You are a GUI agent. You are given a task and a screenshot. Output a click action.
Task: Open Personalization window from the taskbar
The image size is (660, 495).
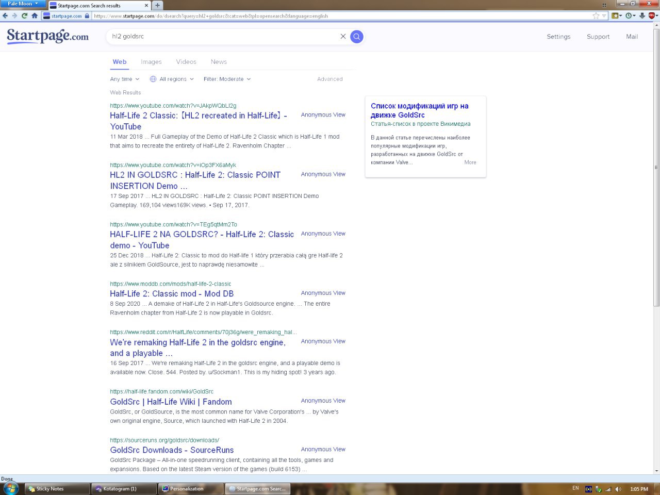[191, 489]
